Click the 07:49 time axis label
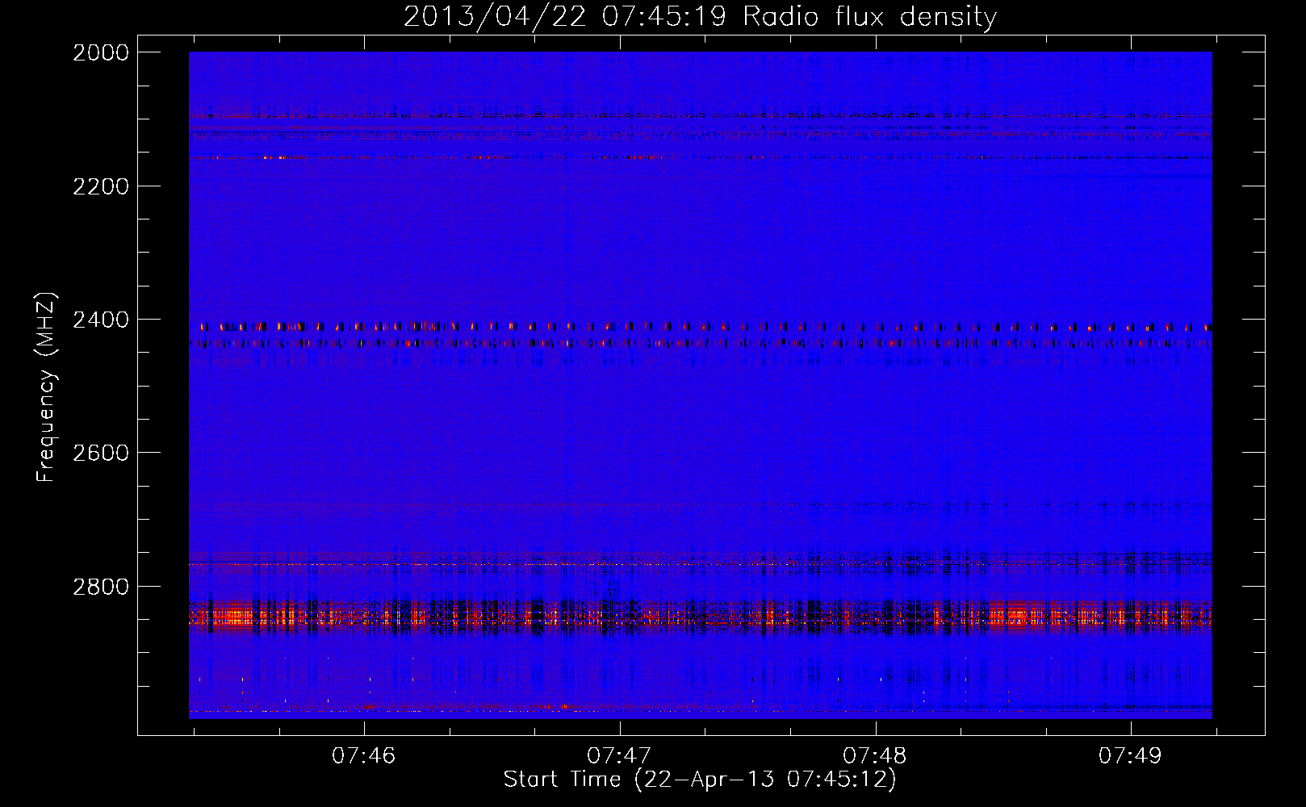 click(1130, 755)
